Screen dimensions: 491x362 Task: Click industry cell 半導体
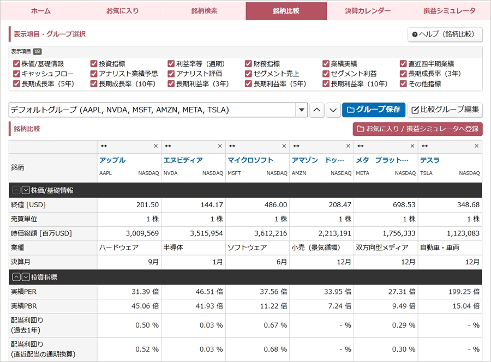point(173,248)
